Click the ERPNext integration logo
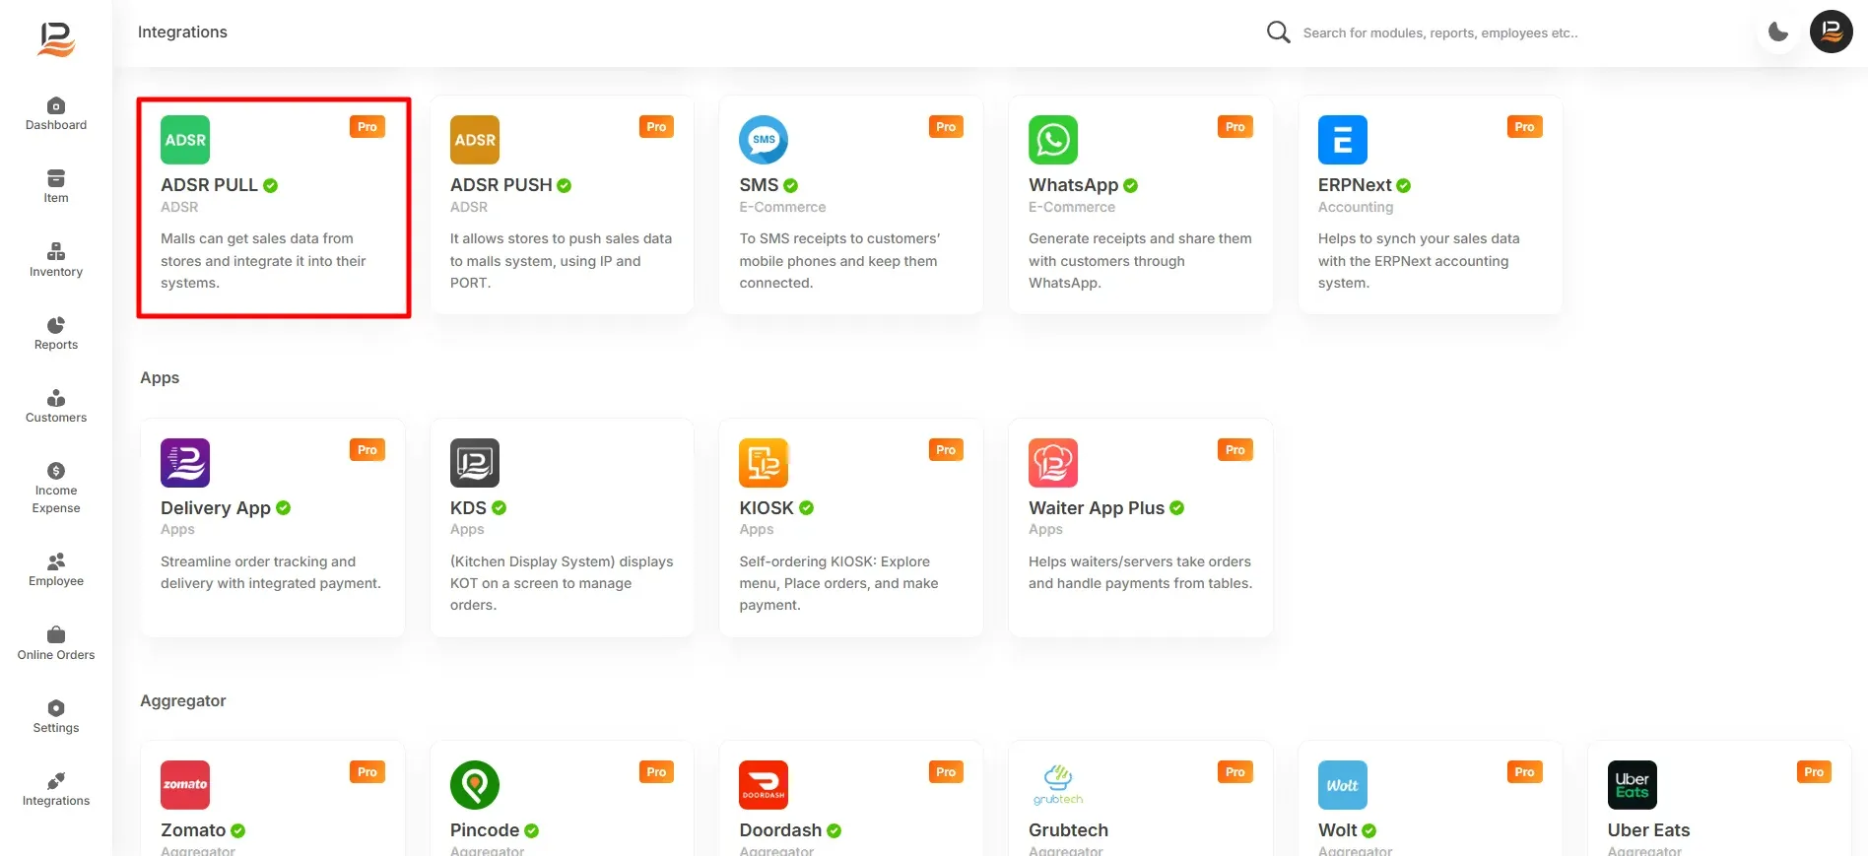Screen dimensions: 1868x856 1343,140
